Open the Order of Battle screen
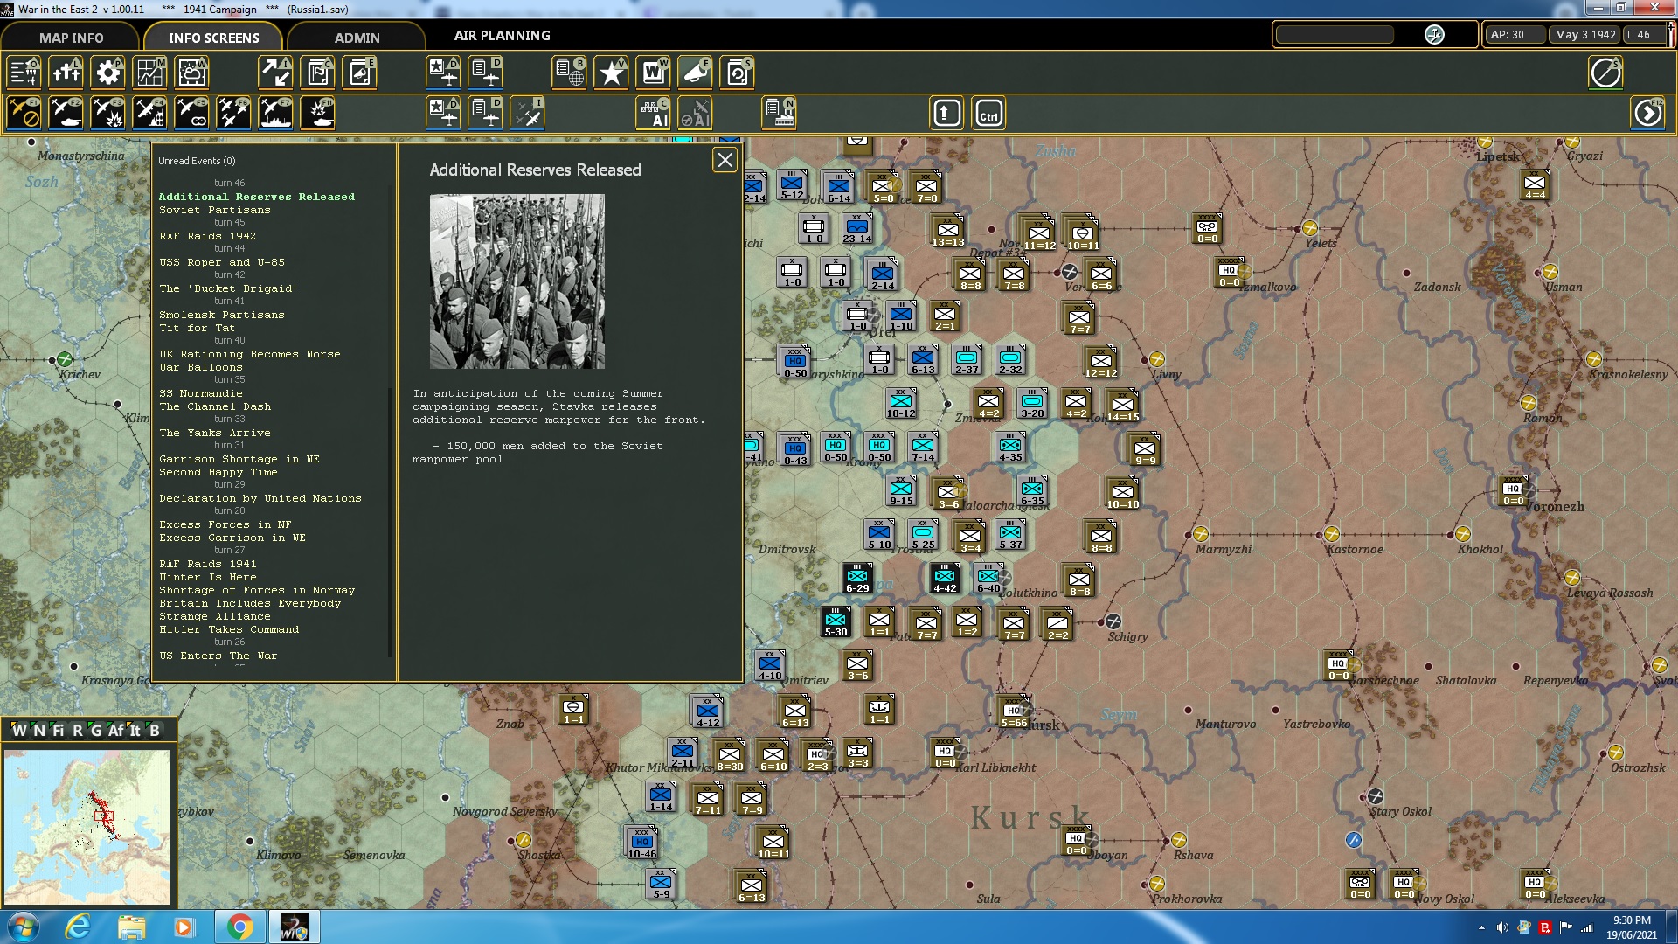Image resolution: width=1678 pixels, height=944 pixels. tap(24, 73)
